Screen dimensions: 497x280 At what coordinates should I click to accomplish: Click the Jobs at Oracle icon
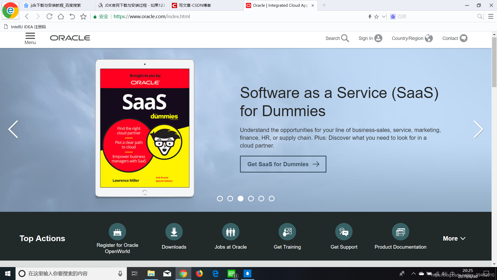[231, 232]
